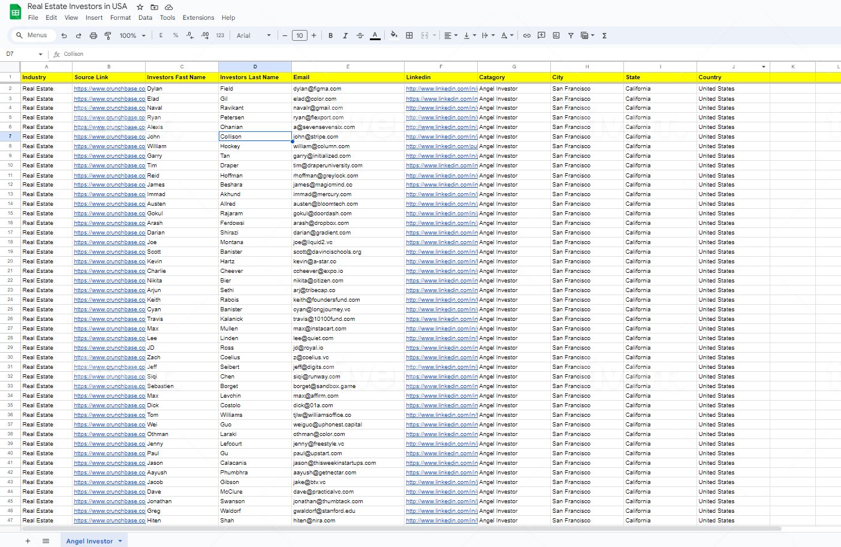Expand the Angel Investor sheet tab menu
The height and width of the screenshot is (547, 841).
click(x=120, y=541)
